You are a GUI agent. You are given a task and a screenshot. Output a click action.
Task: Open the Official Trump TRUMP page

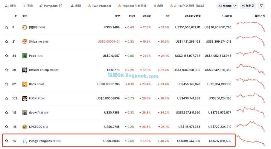44,70
